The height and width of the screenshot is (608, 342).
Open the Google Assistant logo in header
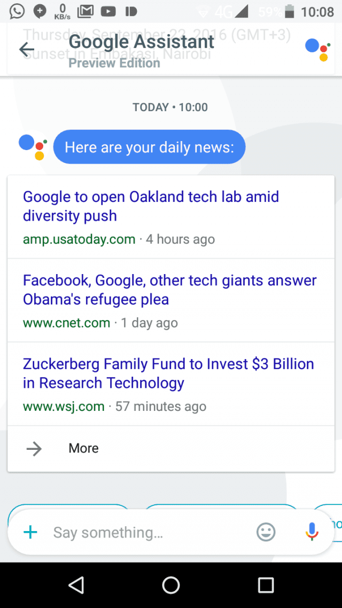317,50
